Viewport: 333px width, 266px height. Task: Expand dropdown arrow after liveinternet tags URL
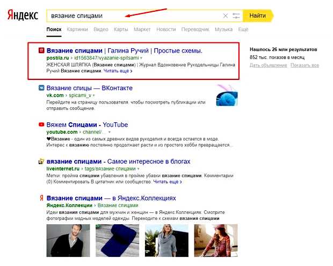pyautogui.click(x=138, y=169)
